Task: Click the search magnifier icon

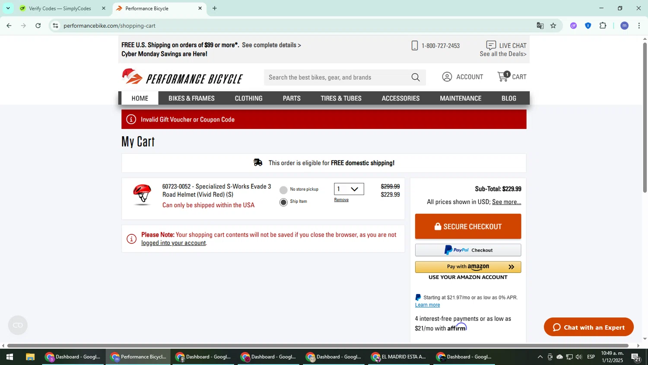Action: 416,77
